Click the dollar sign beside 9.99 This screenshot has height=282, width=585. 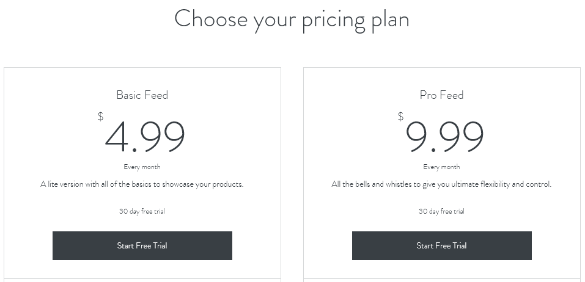[x=400, y=117]
